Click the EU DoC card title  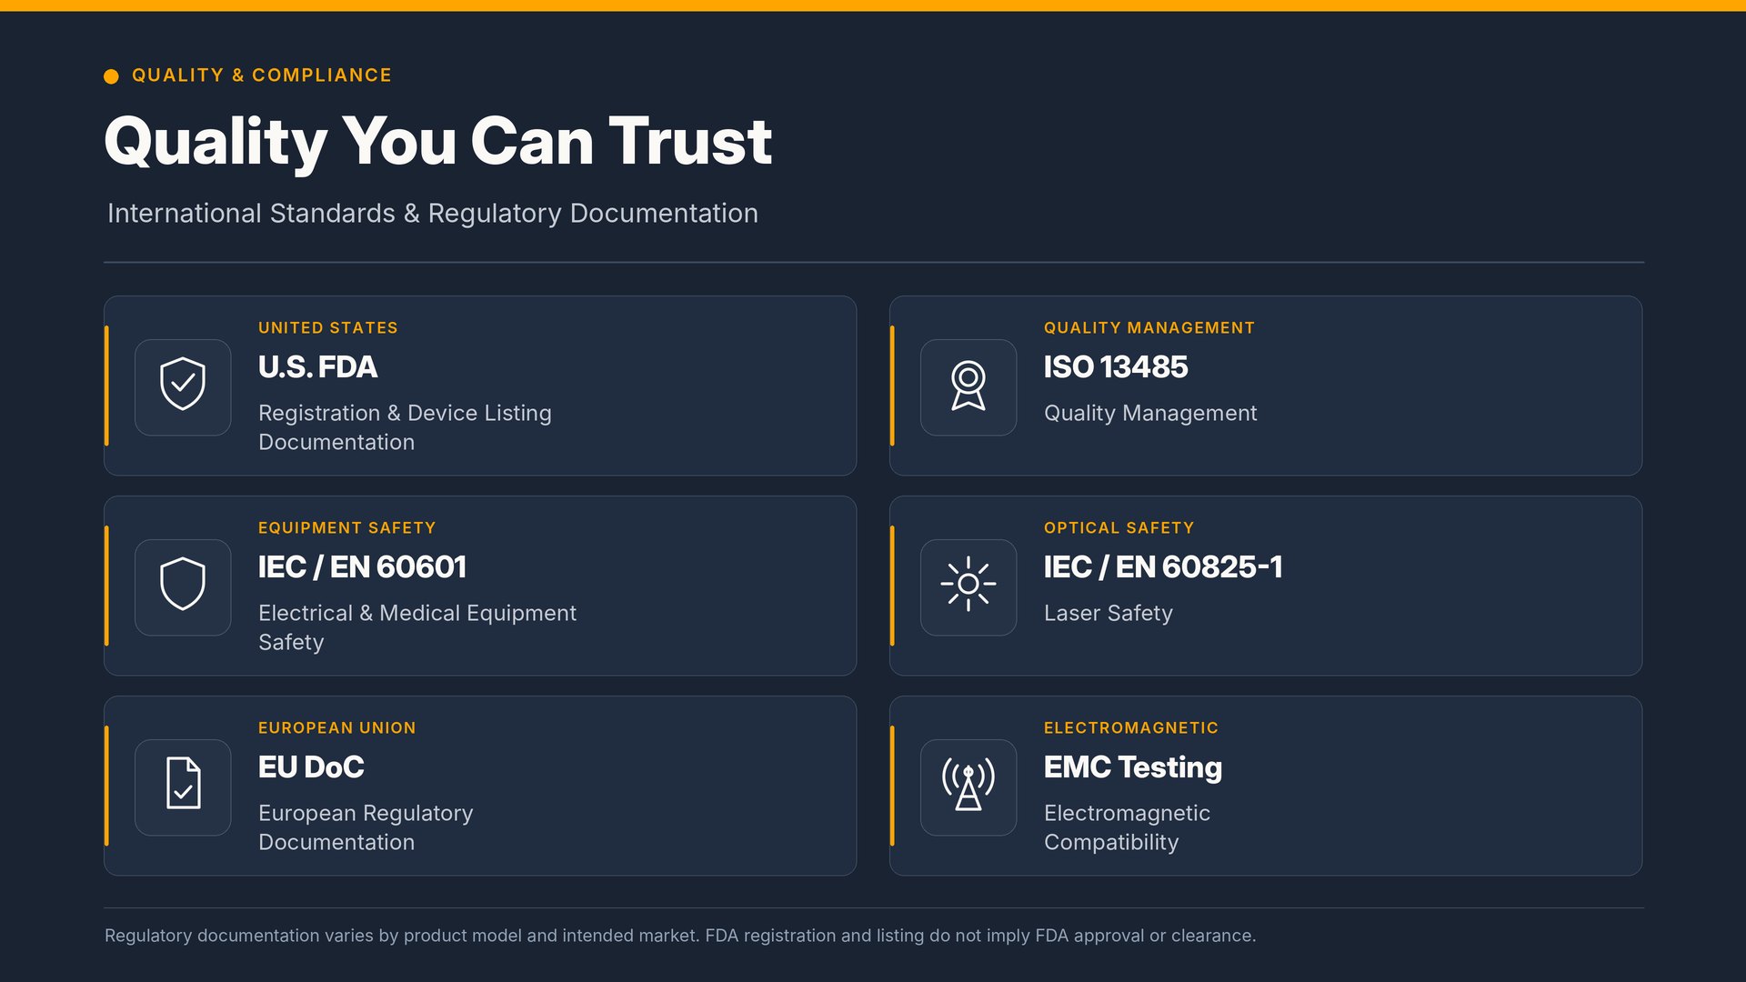pyautogui.click(x=311, y=767)
